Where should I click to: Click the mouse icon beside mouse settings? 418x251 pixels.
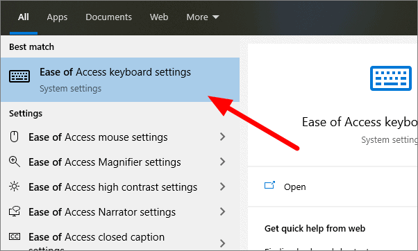tap(14, 137)
